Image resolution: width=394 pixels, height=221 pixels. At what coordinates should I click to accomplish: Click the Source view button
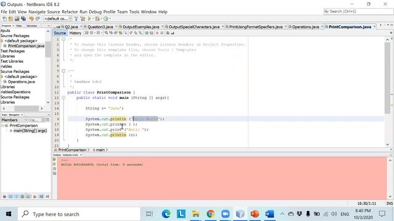coord(60,33)
